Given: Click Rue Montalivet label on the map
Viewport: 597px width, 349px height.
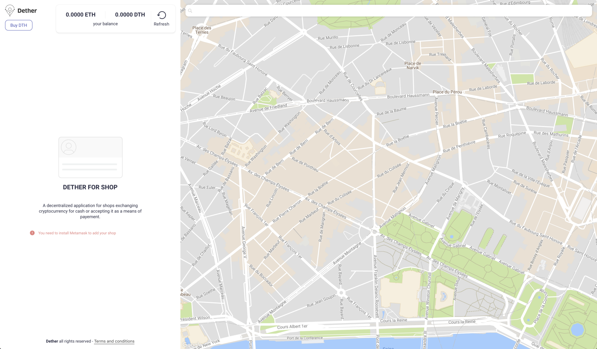Looking at the screenshot, I should click(499, 187).
